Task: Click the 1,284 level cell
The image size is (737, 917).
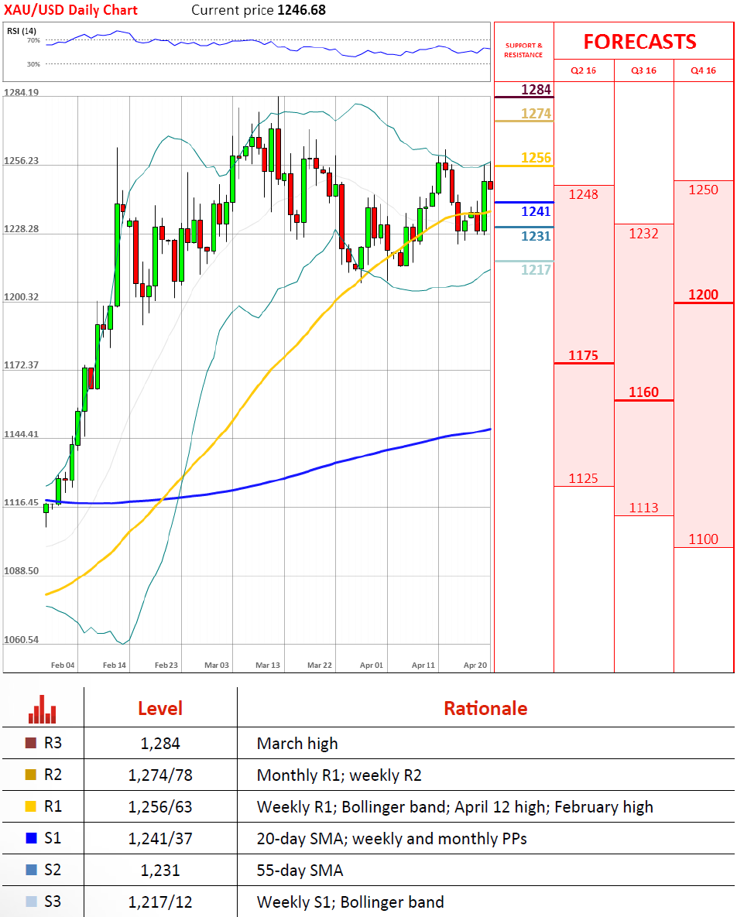Action: [160, 744]
